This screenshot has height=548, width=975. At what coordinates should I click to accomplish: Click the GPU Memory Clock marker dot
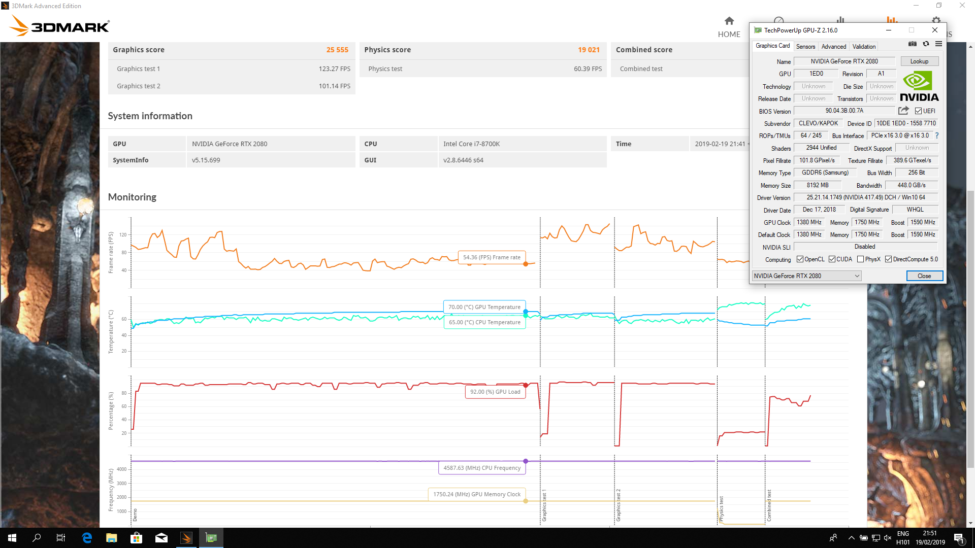point(526,501)
